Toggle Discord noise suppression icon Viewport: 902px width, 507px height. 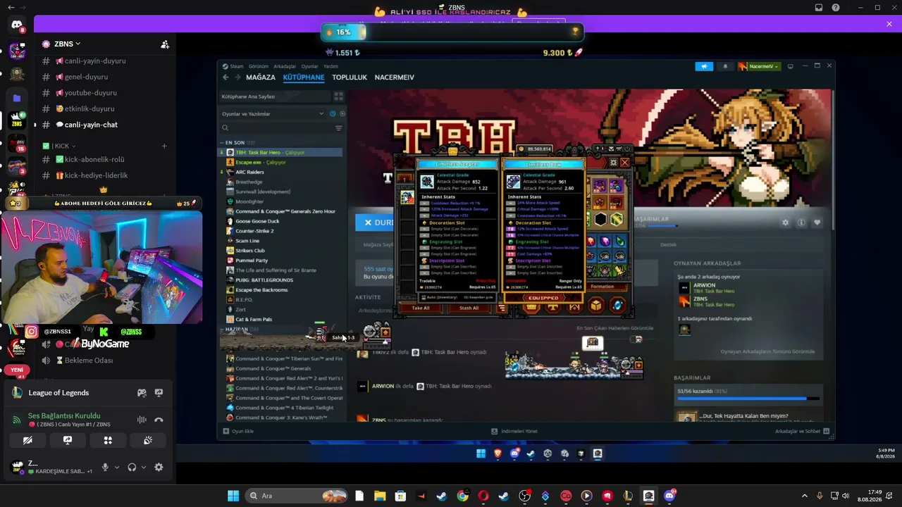142,420
